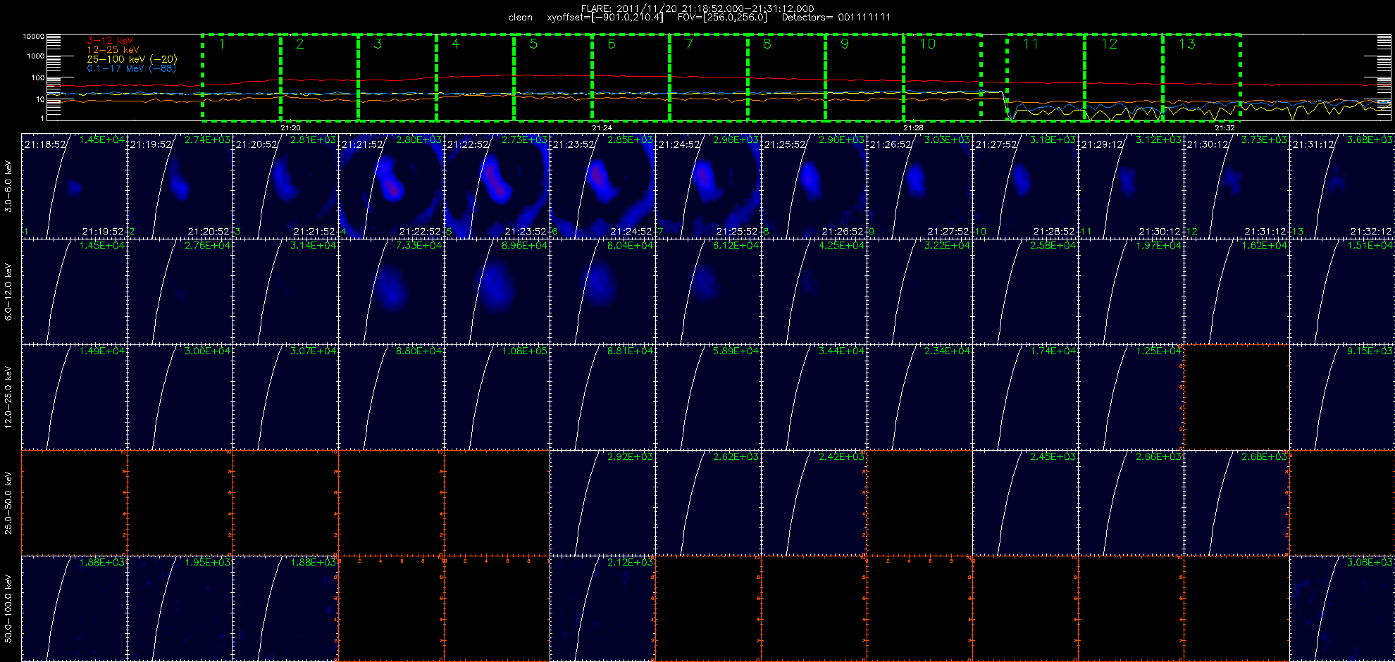Click the 21:24 tick label on time axis
Viewport: 1395px width, 662px height.
pos(602,128)
